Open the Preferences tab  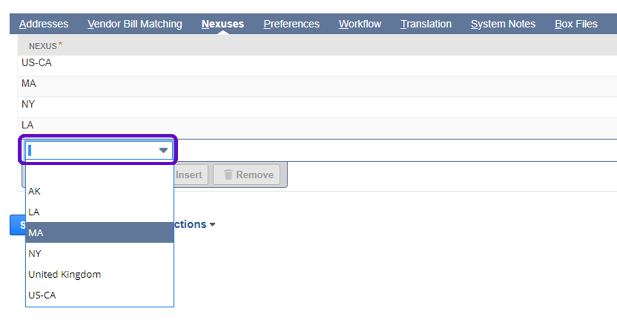[x=291, y=24]
